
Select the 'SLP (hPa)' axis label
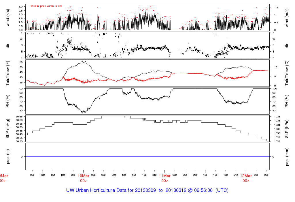287,129
